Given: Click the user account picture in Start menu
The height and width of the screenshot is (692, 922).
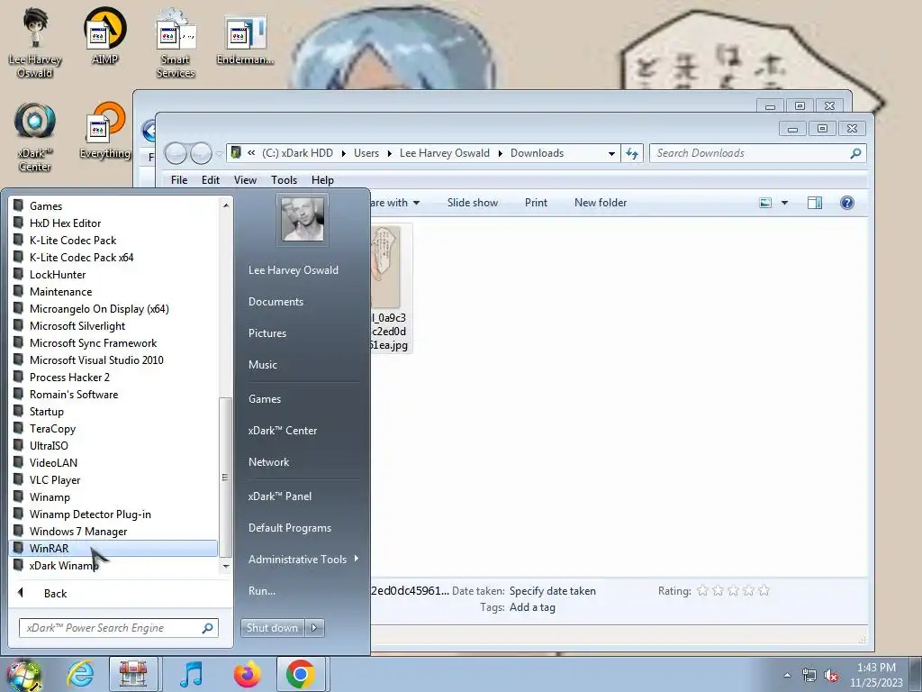Looking at the screenshot, I should point(303,219).
